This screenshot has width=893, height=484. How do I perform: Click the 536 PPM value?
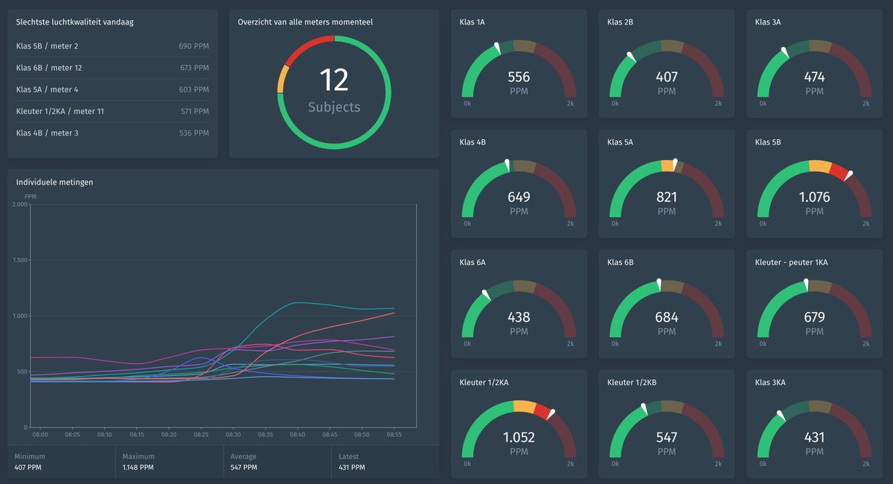pos(193,133)
